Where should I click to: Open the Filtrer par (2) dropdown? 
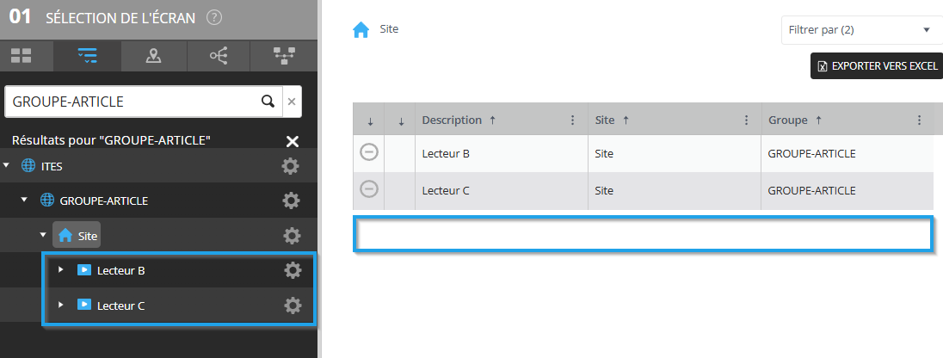click(862, 30)
